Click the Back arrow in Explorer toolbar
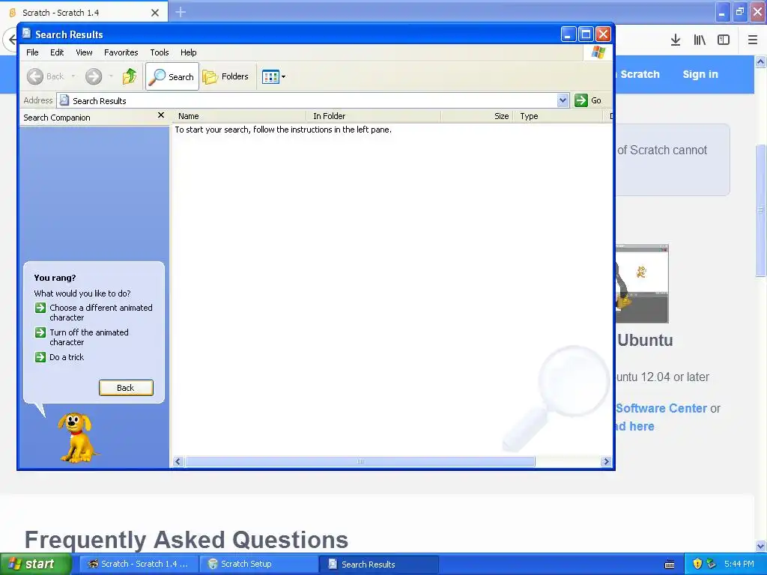 tap(46, 77)
